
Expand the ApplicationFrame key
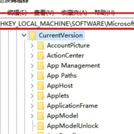click(32, 106)
